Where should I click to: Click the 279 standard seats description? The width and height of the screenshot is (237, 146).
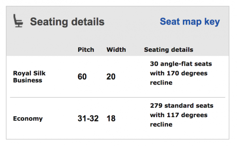point(182,115)
